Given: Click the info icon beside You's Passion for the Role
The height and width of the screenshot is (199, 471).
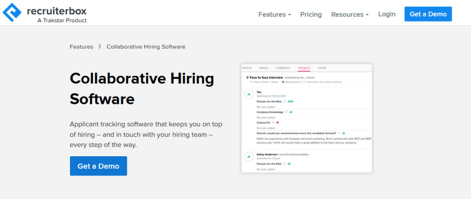Looking at the screenshot, I should point(284,102).
